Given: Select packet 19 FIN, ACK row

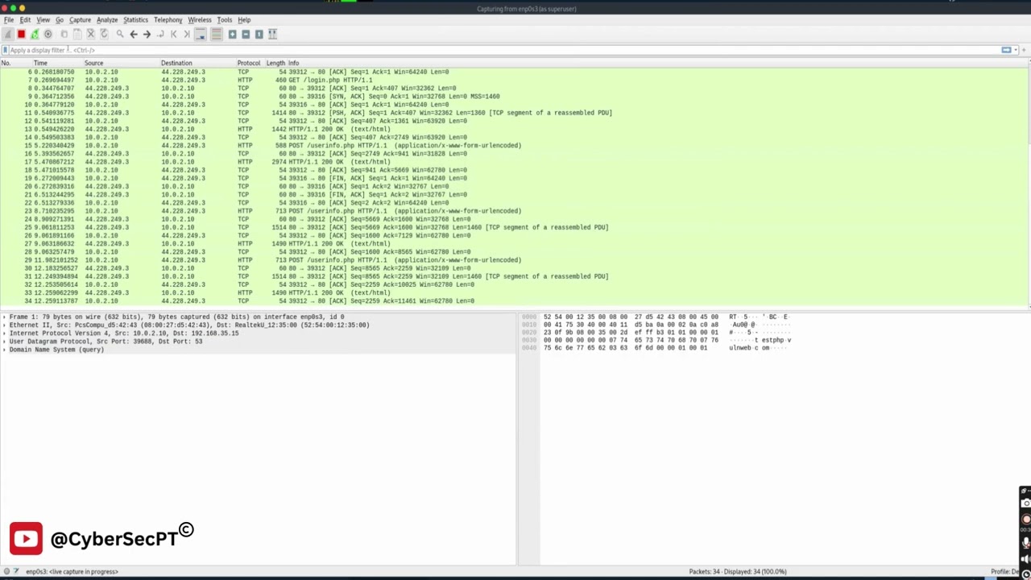Looking at the screenshot, I should pos(513,178).
